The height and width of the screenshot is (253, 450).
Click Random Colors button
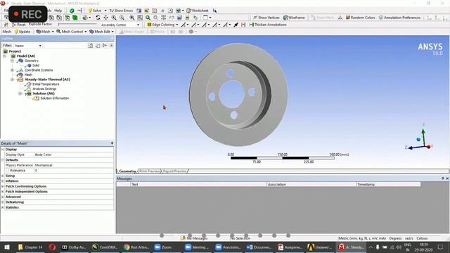(360, 18)
